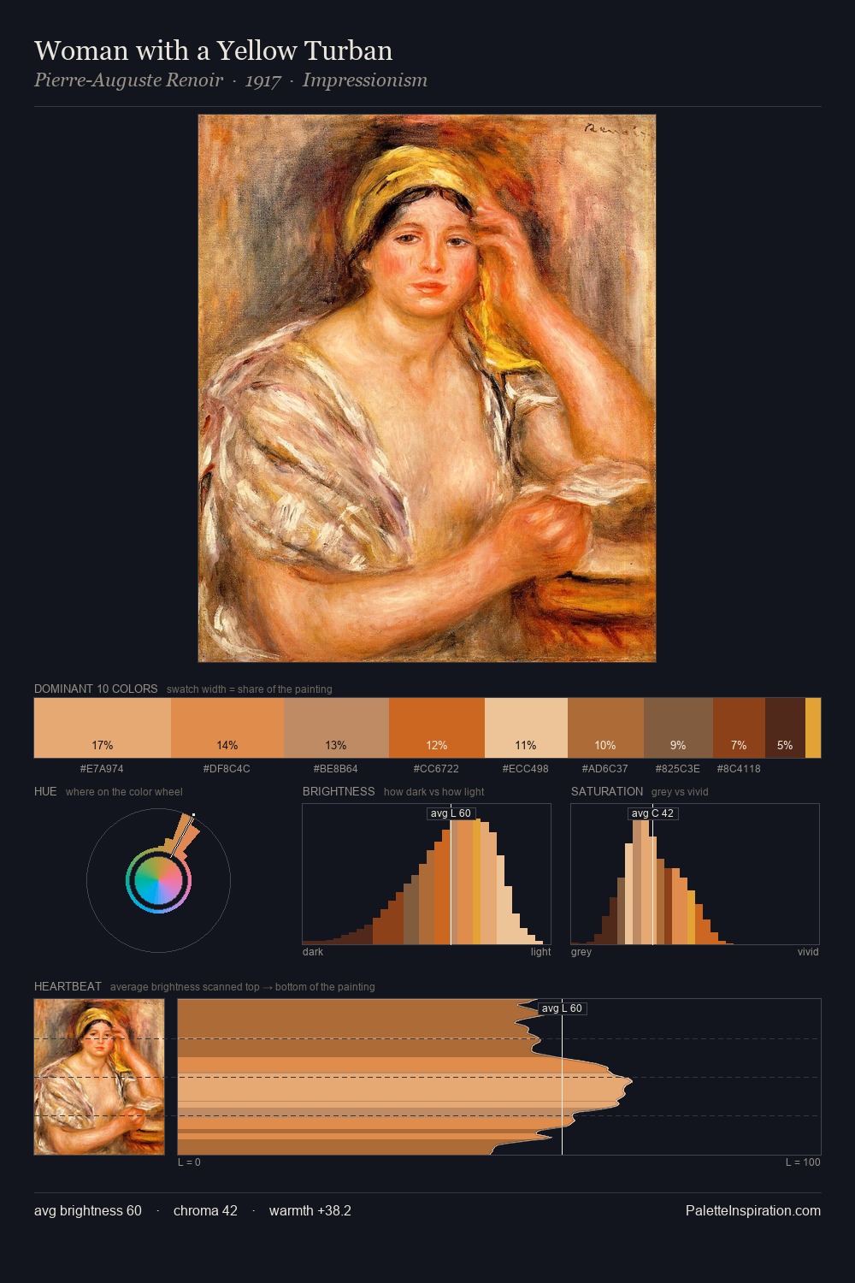
Task: Select the hex label #AD6C37
Action: (x=605, y=769)
